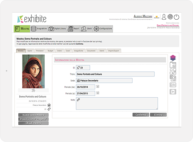Screen dimensions: 193x142
Task: Click the building icon beside Palazzo Secondario
Action: (x=49, y=105)
